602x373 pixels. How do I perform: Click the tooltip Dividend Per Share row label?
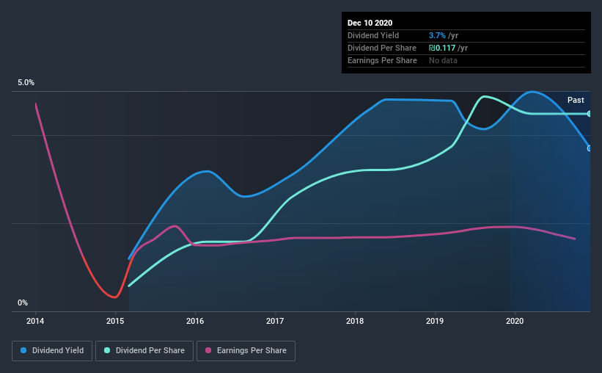(381, 48)
